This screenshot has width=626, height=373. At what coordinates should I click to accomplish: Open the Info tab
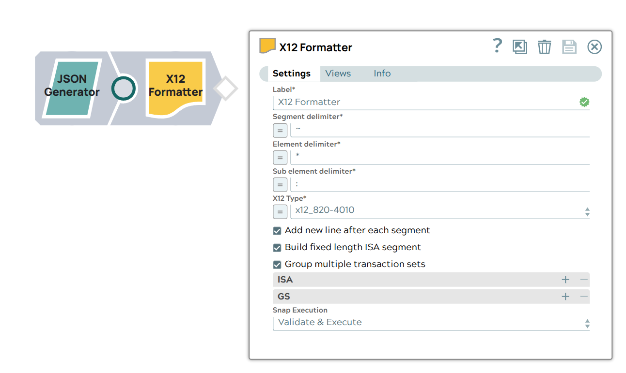(382, 74)
